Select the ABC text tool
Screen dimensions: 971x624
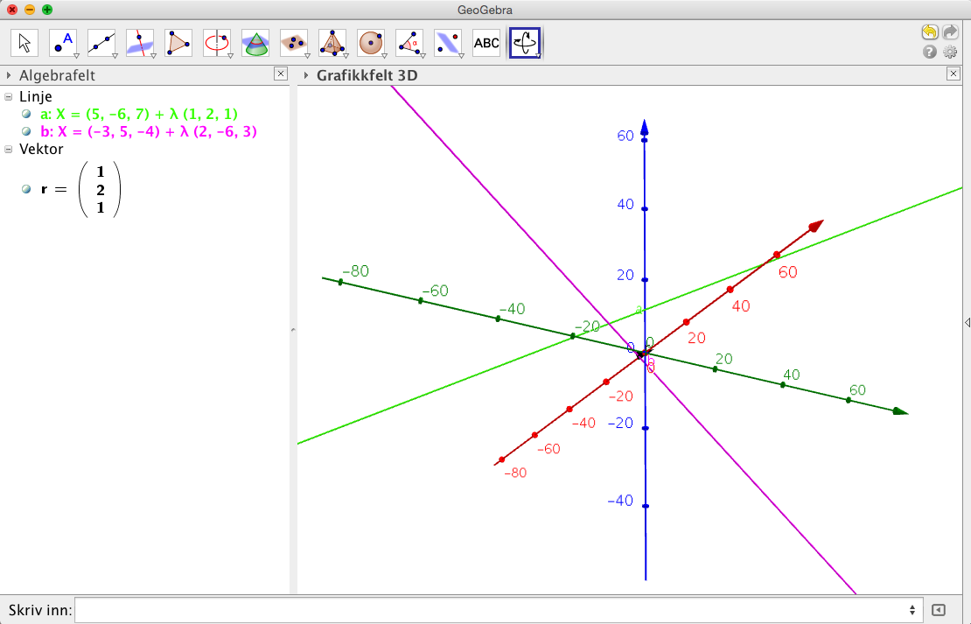[485, 42]
